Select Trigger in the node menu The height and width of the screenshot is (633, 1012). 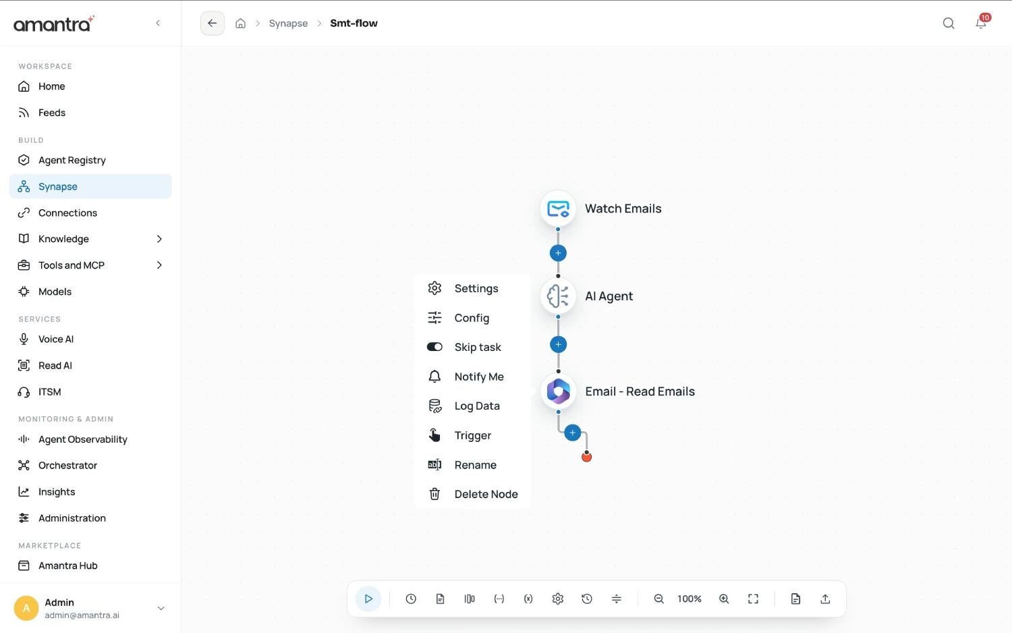click(472, 435)
